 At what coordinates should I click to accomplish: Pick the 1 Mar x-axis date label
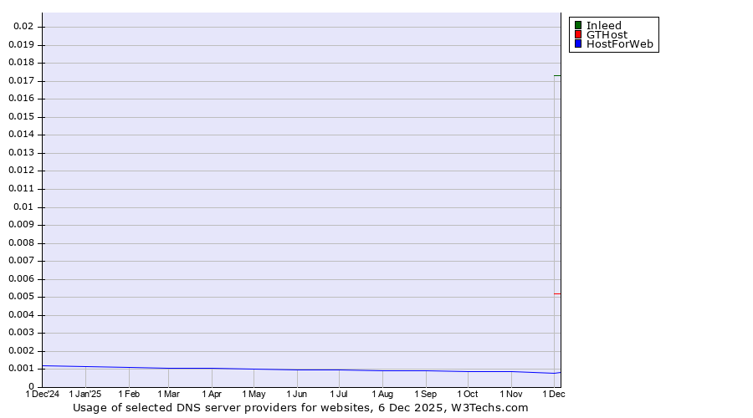(x=168, y=394)
